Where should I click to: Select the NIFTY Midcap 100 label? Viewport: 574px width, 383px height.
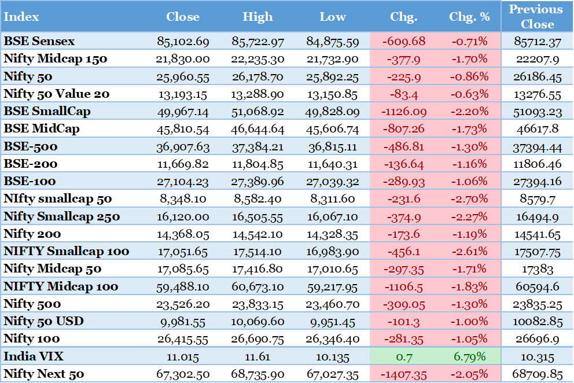point(61,286)
